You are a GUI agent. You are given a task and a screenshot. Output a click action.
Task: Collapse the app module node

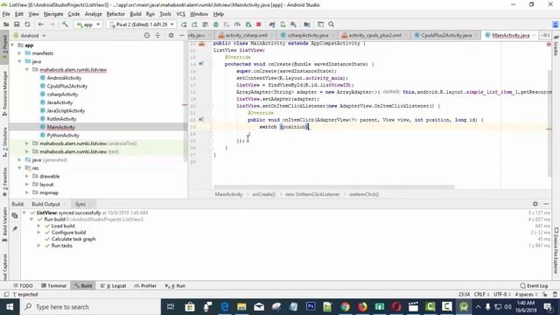click(13, 45)
